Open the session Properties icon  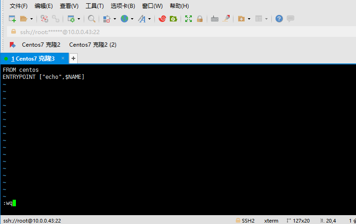click(71, 19)
